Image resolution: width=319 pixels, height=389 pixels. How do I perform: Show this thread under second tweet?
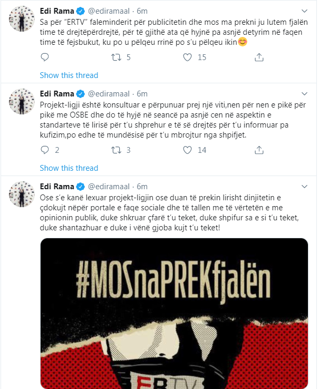69,168
